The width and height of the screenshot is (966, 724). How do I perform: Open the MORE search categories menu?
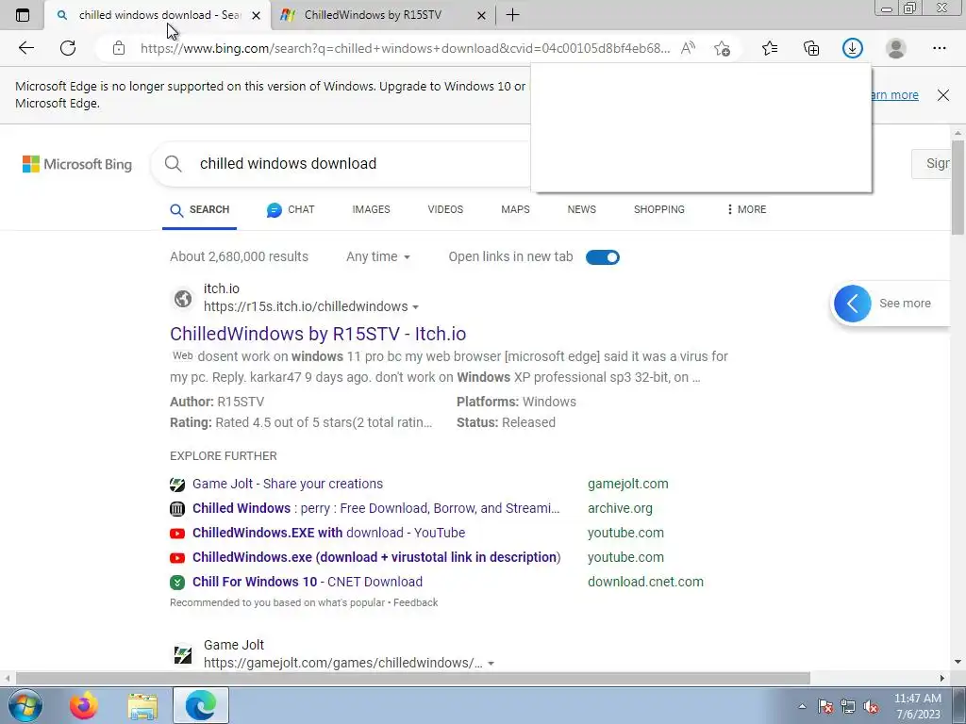click(746, 209)
